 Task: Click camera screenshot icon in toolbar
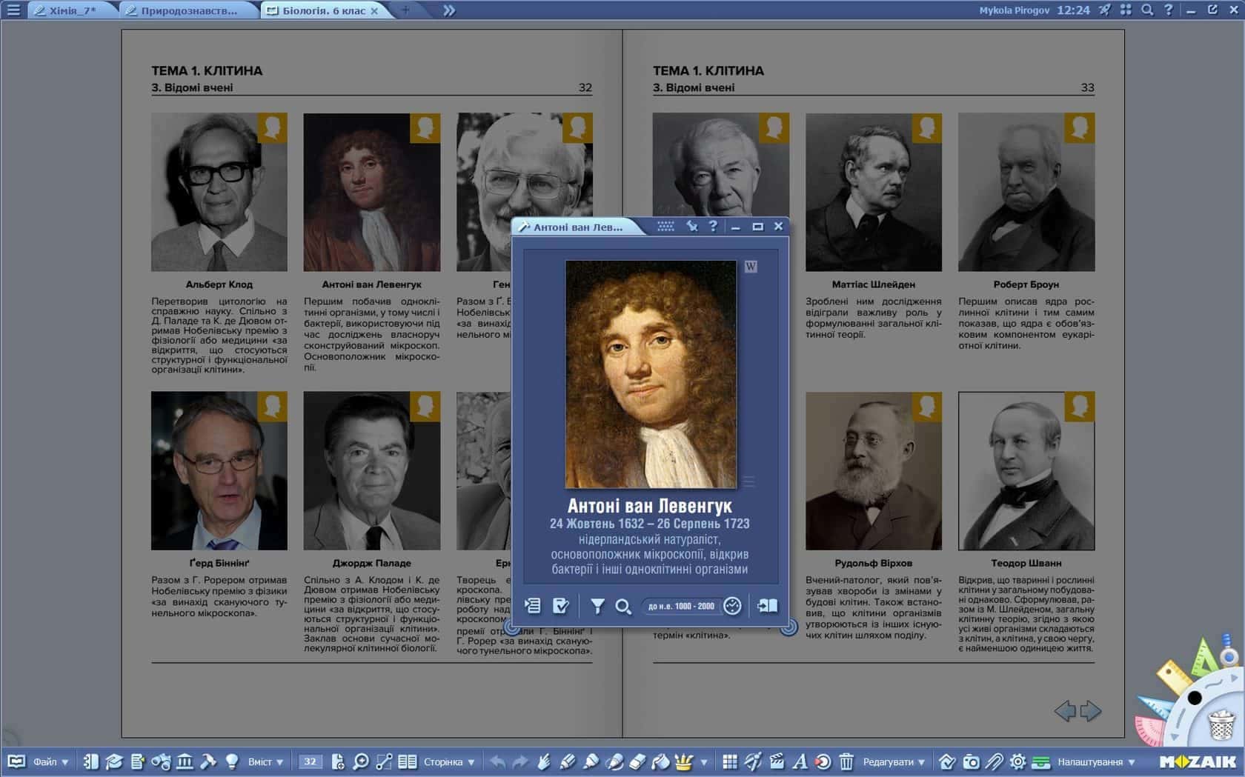[x=971, y=761]
